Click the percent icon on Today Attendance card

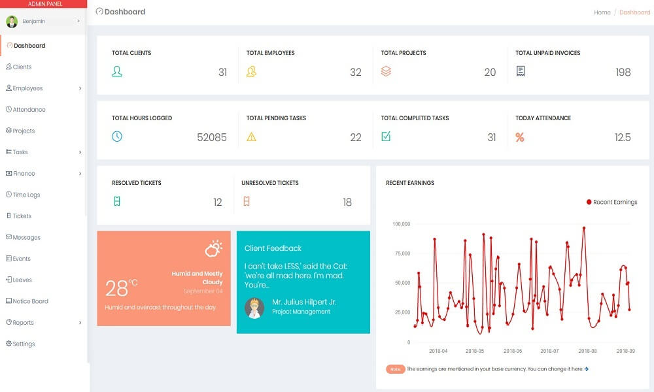point(519,136)
